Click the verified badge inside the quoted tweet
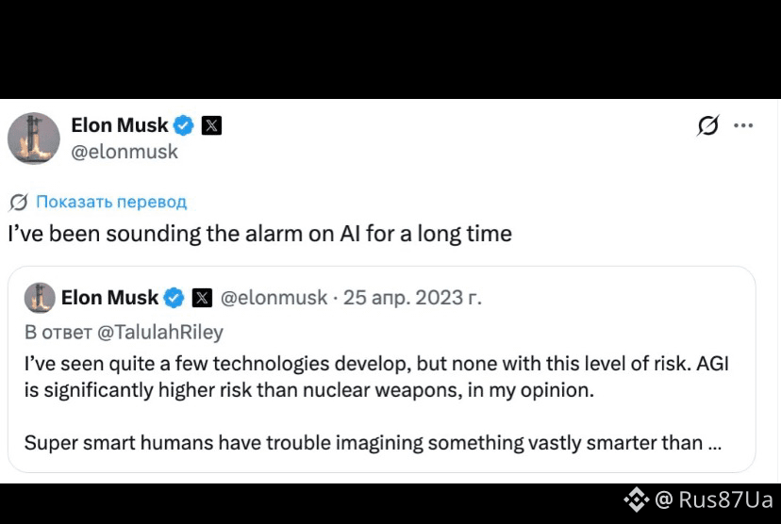Image resolution: width=781 pixels, height=524 pixels. pyautogui.click(x=174, y=298)
